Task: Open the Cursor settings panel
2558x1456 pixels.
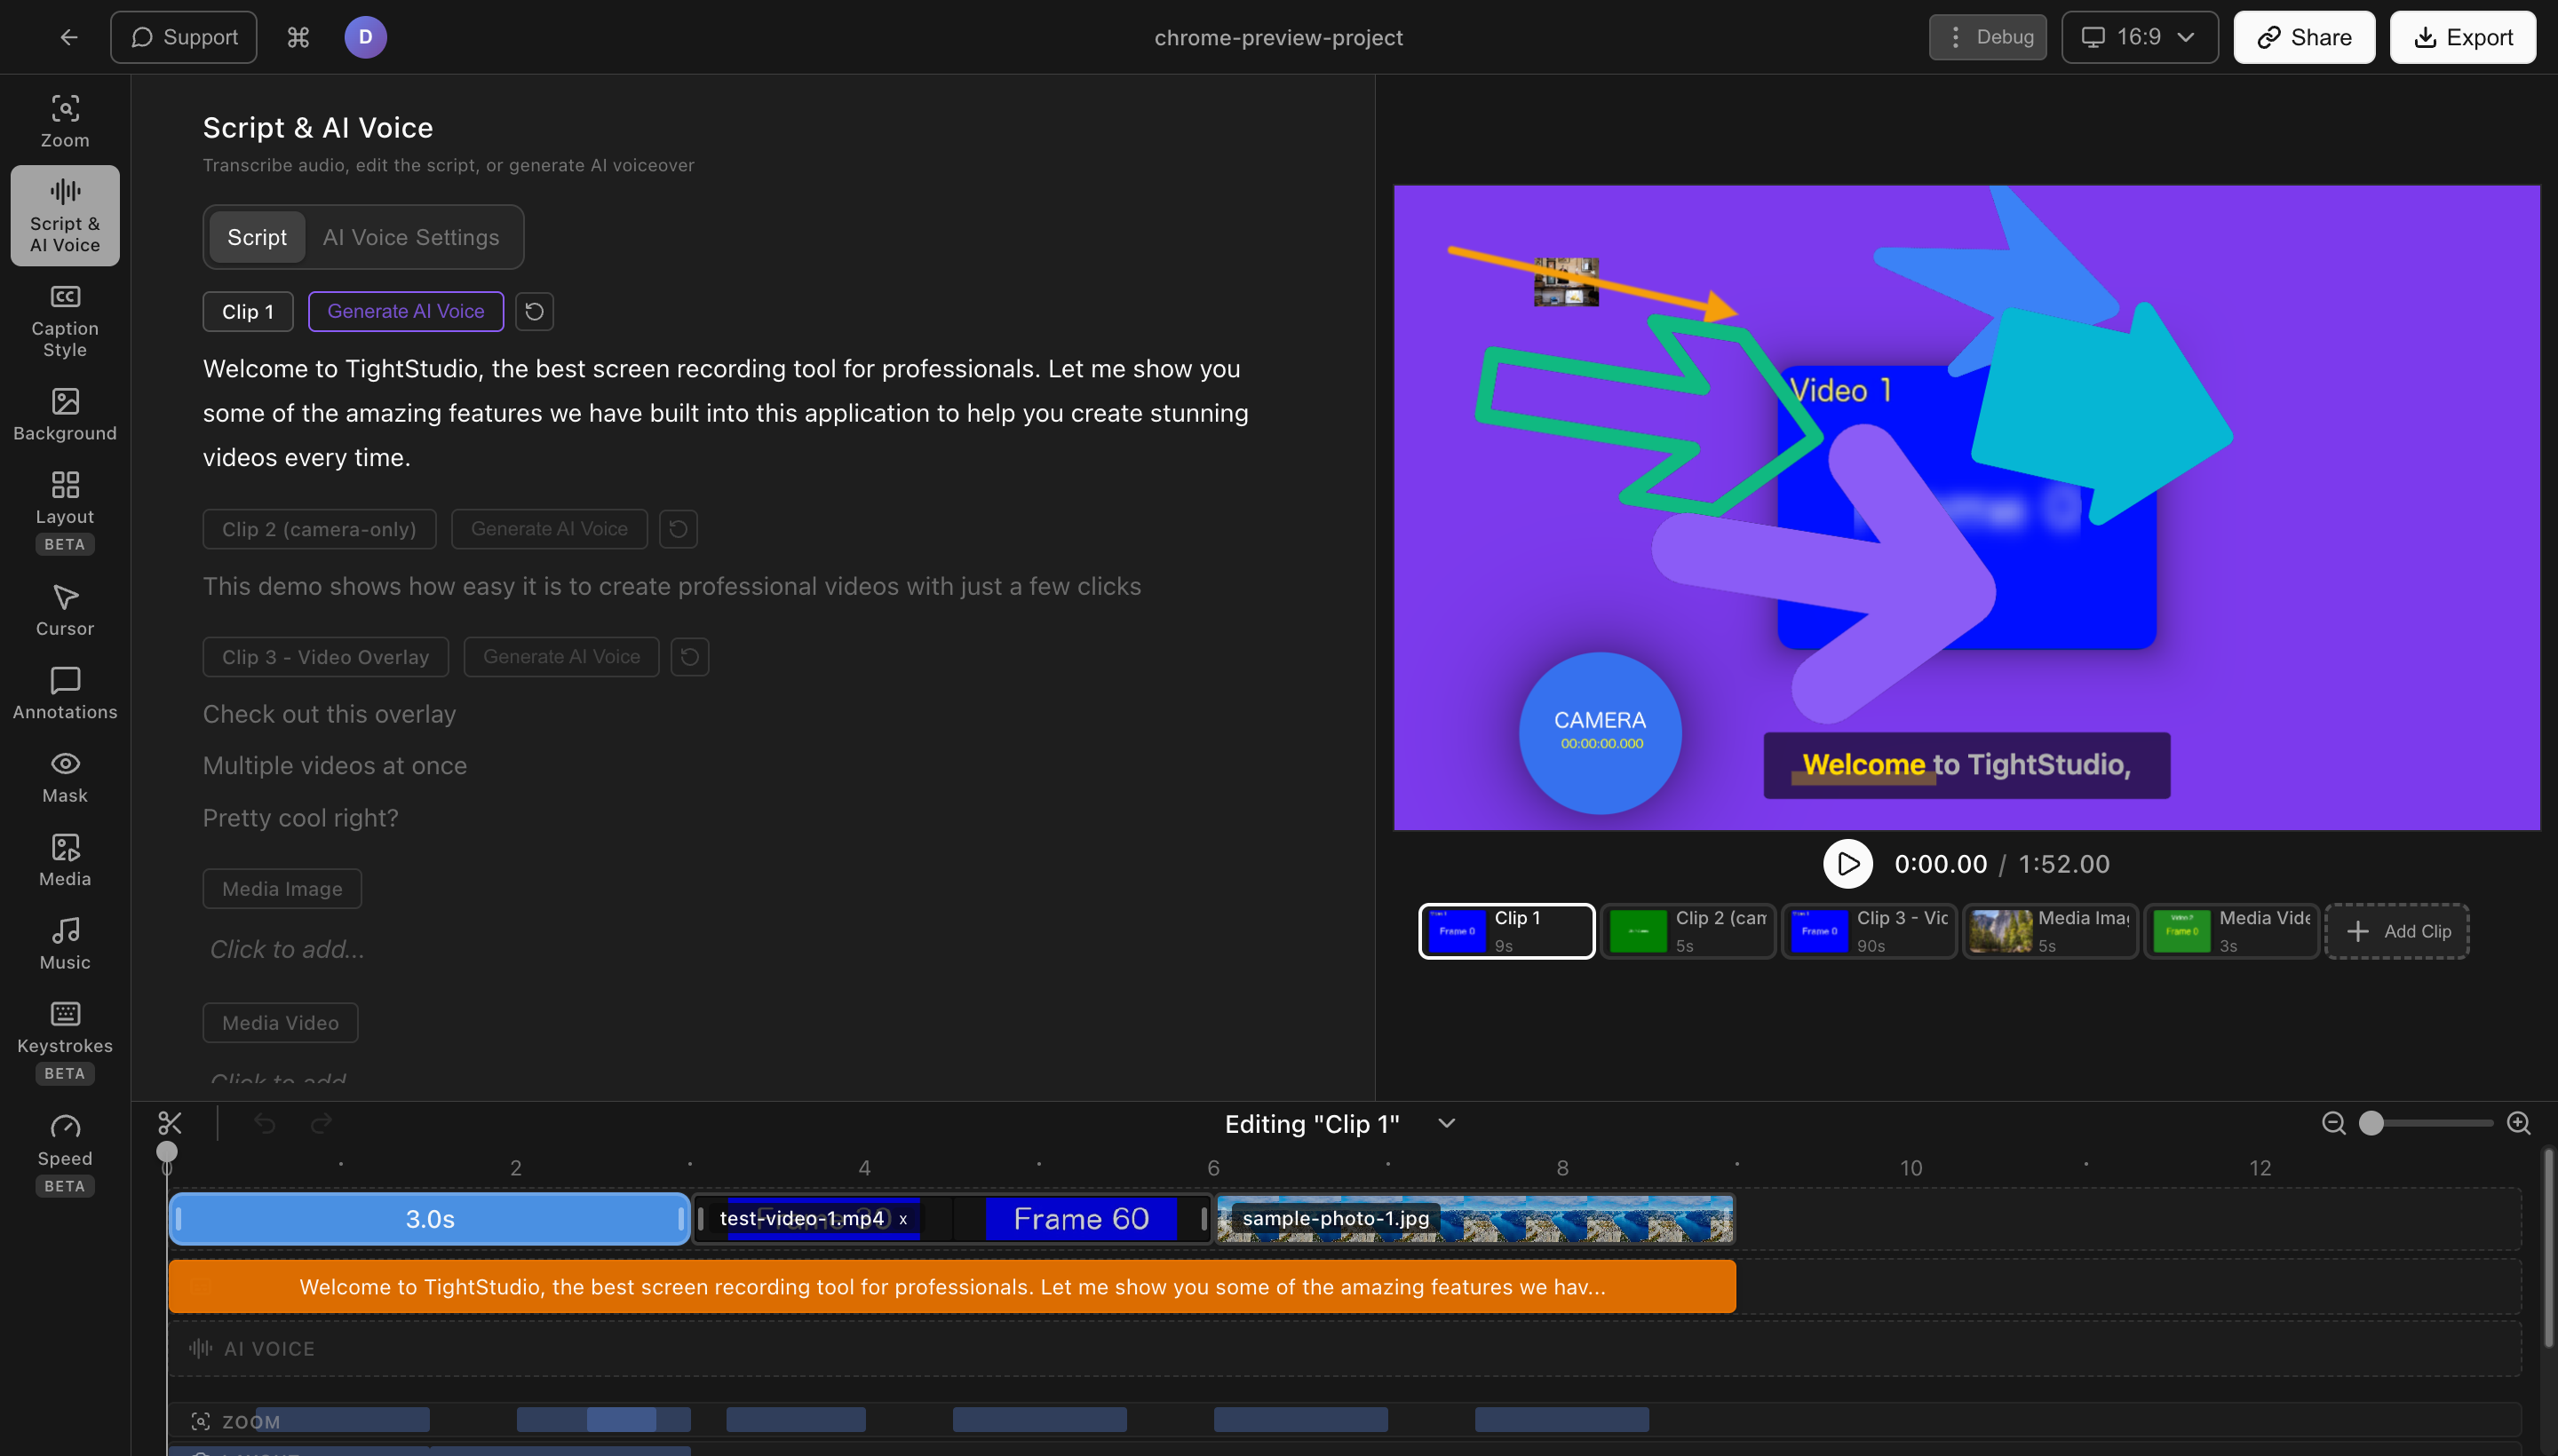Action: coord(65,609)
